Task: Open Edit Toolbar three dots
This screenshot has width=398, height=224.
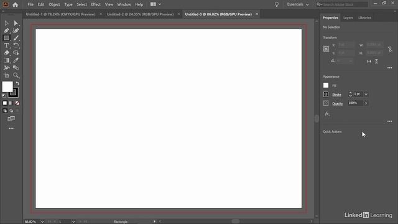Action: click(x=11, y=129)
